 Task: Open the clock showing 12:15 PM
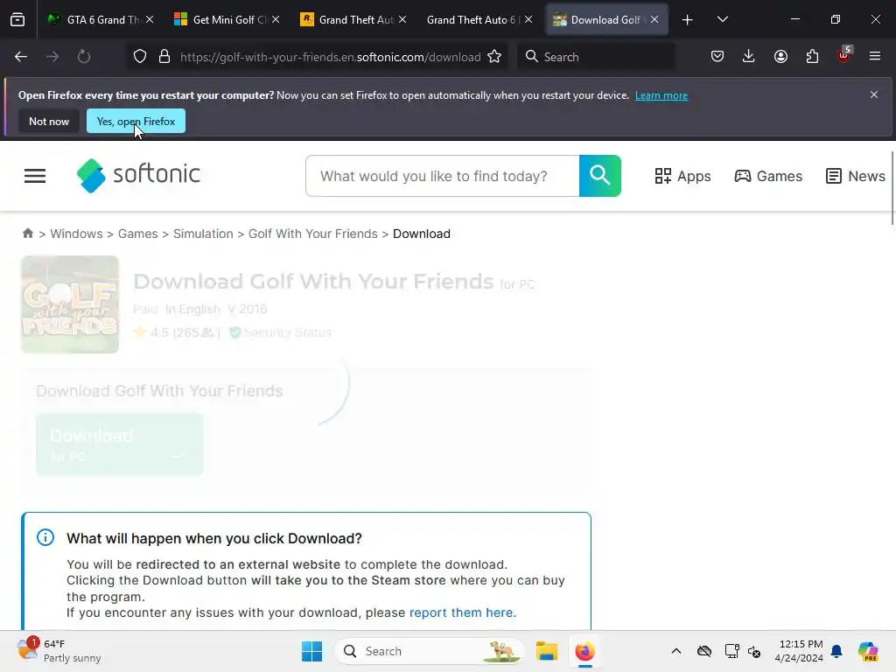[799, 651]
